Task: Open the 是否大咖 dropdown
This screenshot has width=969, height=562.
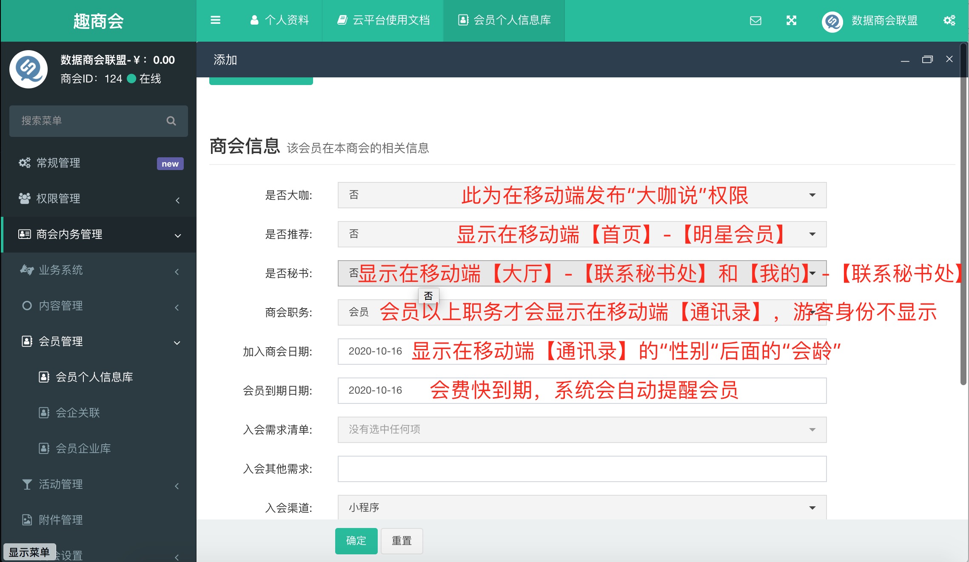Action: pyautogui.click(x=581, y=195)
